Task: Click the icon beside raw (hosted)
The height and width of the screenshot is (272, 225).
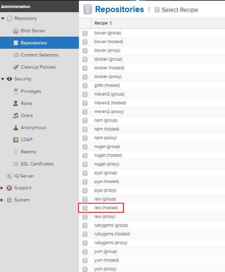Action: [85, 208]
